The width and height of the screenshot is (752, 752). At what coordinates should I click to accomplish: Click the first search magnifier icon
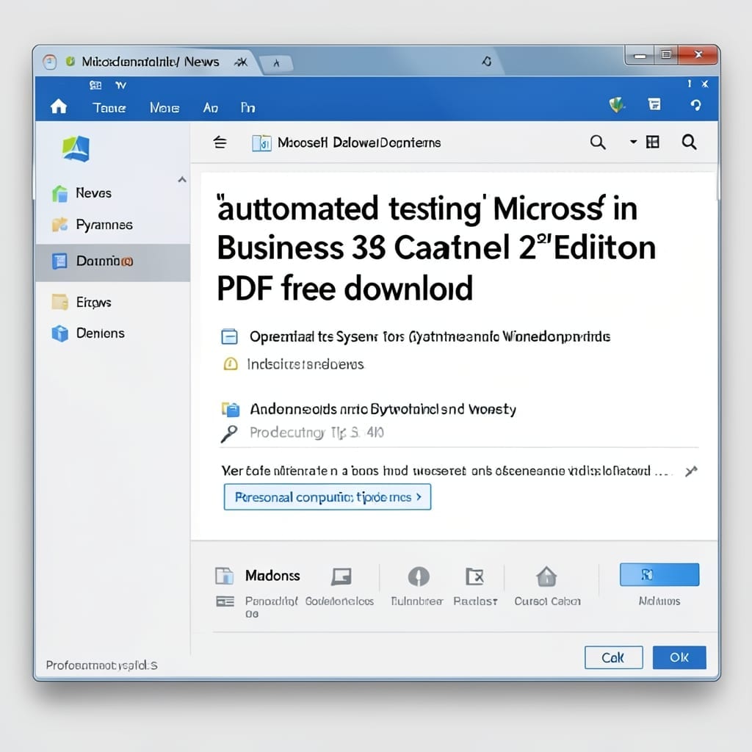pos(598,142)
